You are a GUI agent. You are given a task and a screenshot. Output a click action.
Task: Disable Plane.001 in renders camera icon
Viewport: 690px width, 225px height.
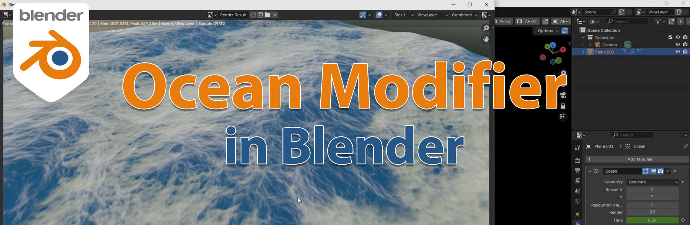click(x=685, y=52)
